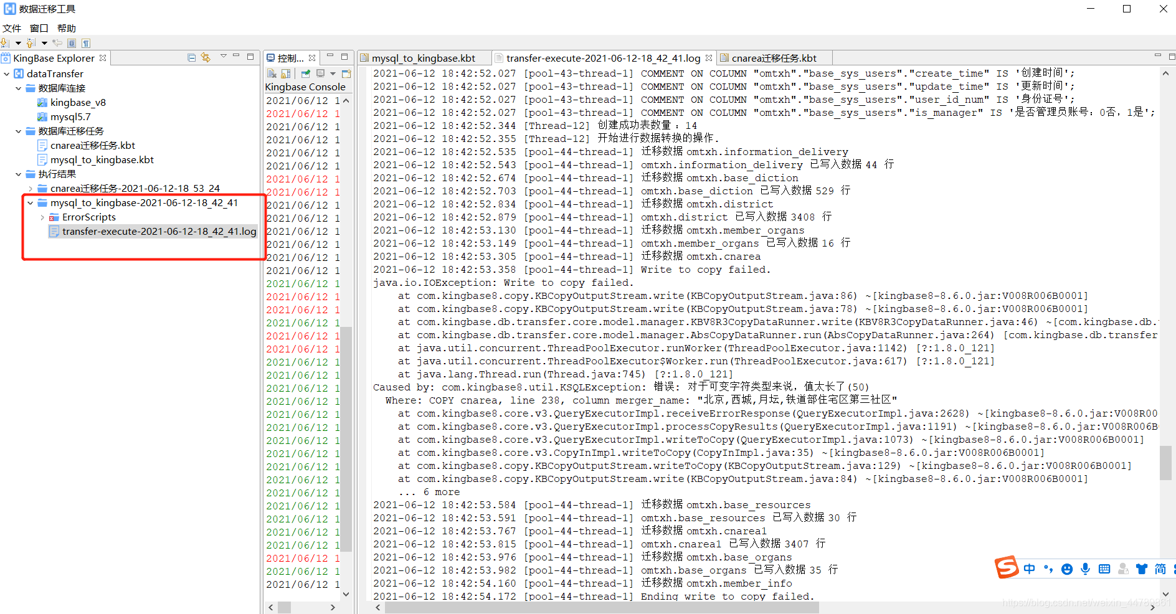The width and height of the screenshot is (1176, 614).
Task: Toggle Link with Editor in KingBase Explorer
Action: pyautogui.click(x=206, y=57)
